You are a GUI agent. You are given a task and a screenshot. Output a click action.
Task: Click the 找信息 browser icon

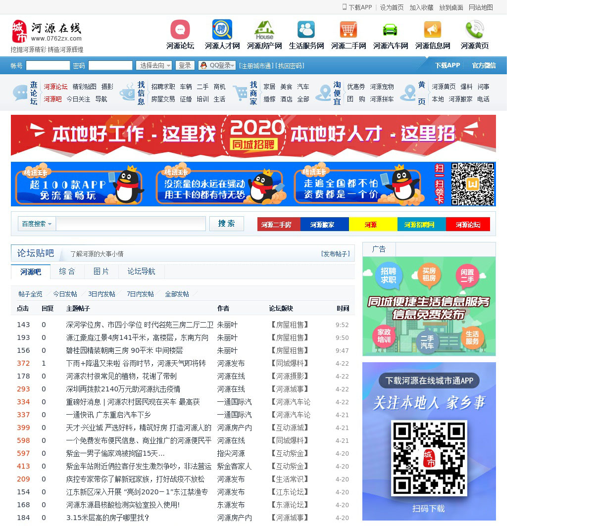tap(128, 93)
